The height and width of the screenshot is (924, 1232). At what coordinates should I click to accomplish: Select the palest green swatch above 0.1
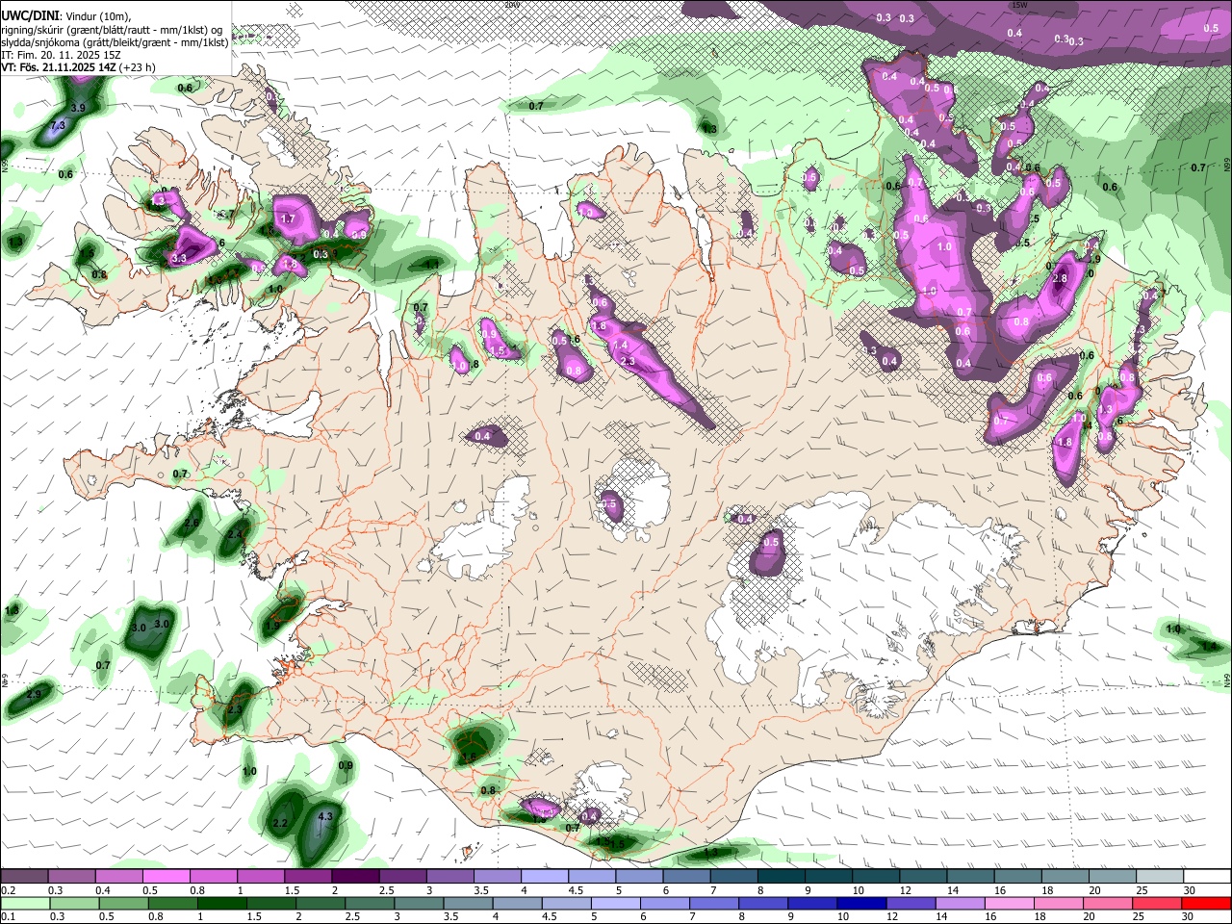click(24, 903)
